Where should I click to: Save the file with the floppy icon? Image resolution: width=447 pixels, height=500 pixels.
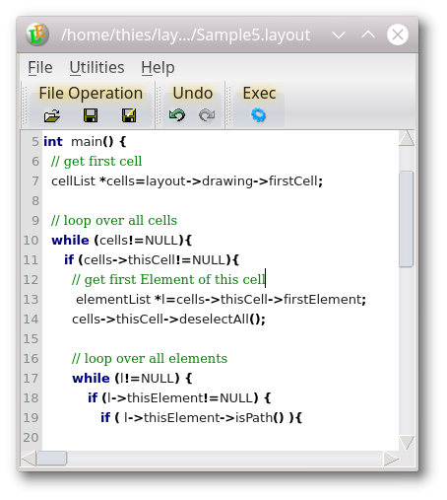[91, 115]
